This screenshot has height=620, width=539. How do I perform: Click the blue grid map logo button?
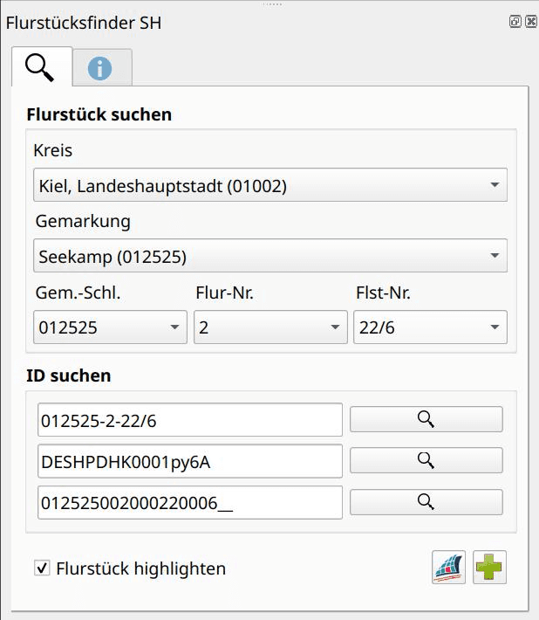click(x=449, y=568)
